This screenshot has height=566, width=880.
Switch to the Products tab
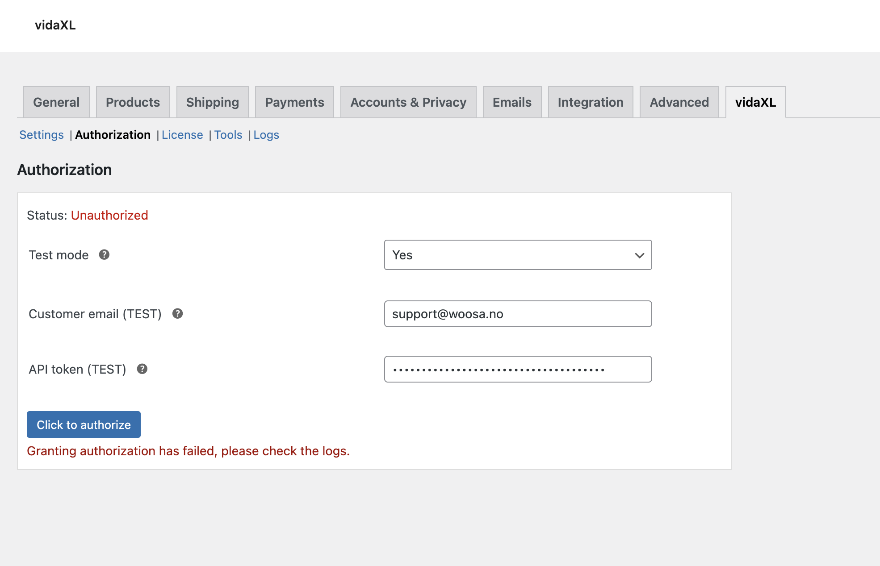tap(133, 102)
